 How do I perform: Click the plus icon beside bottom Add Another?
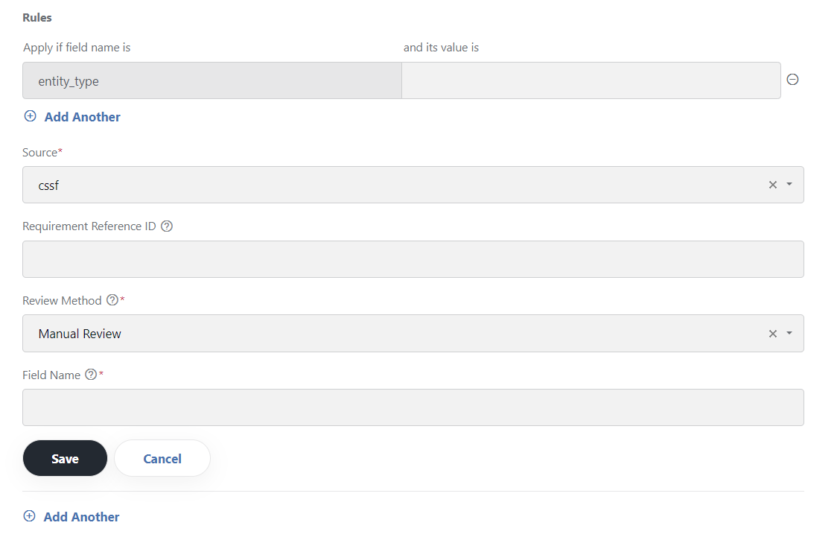click(x=30, y=516)
